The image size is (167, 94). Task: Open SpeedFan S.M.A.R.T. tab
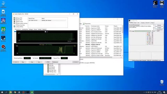pos(147,23)
